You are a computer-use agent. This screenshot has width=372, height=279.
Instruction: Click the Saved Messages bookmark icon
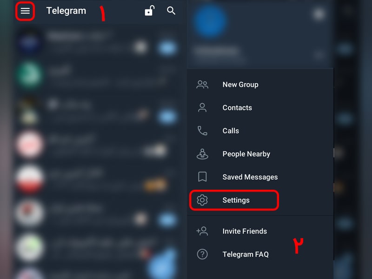point(202,177)
